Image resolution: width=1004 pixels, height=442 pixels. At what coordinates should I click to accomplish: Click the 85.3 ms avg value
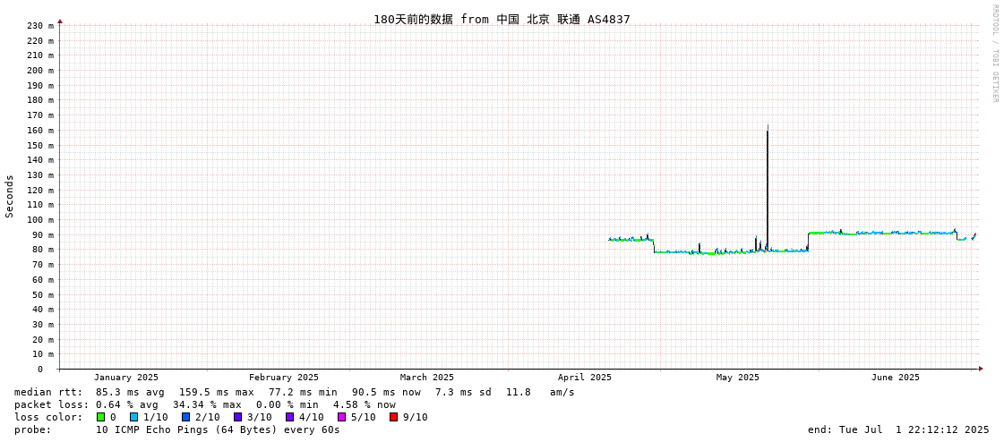[130, 392]
